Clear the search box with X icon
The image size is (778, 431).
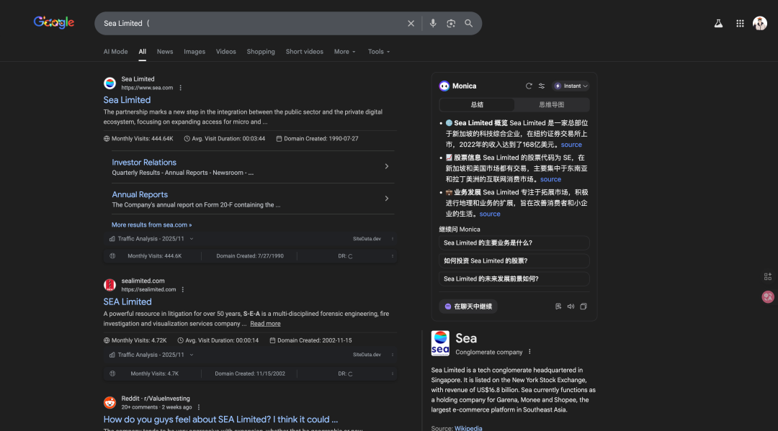[x=411, y=23]
